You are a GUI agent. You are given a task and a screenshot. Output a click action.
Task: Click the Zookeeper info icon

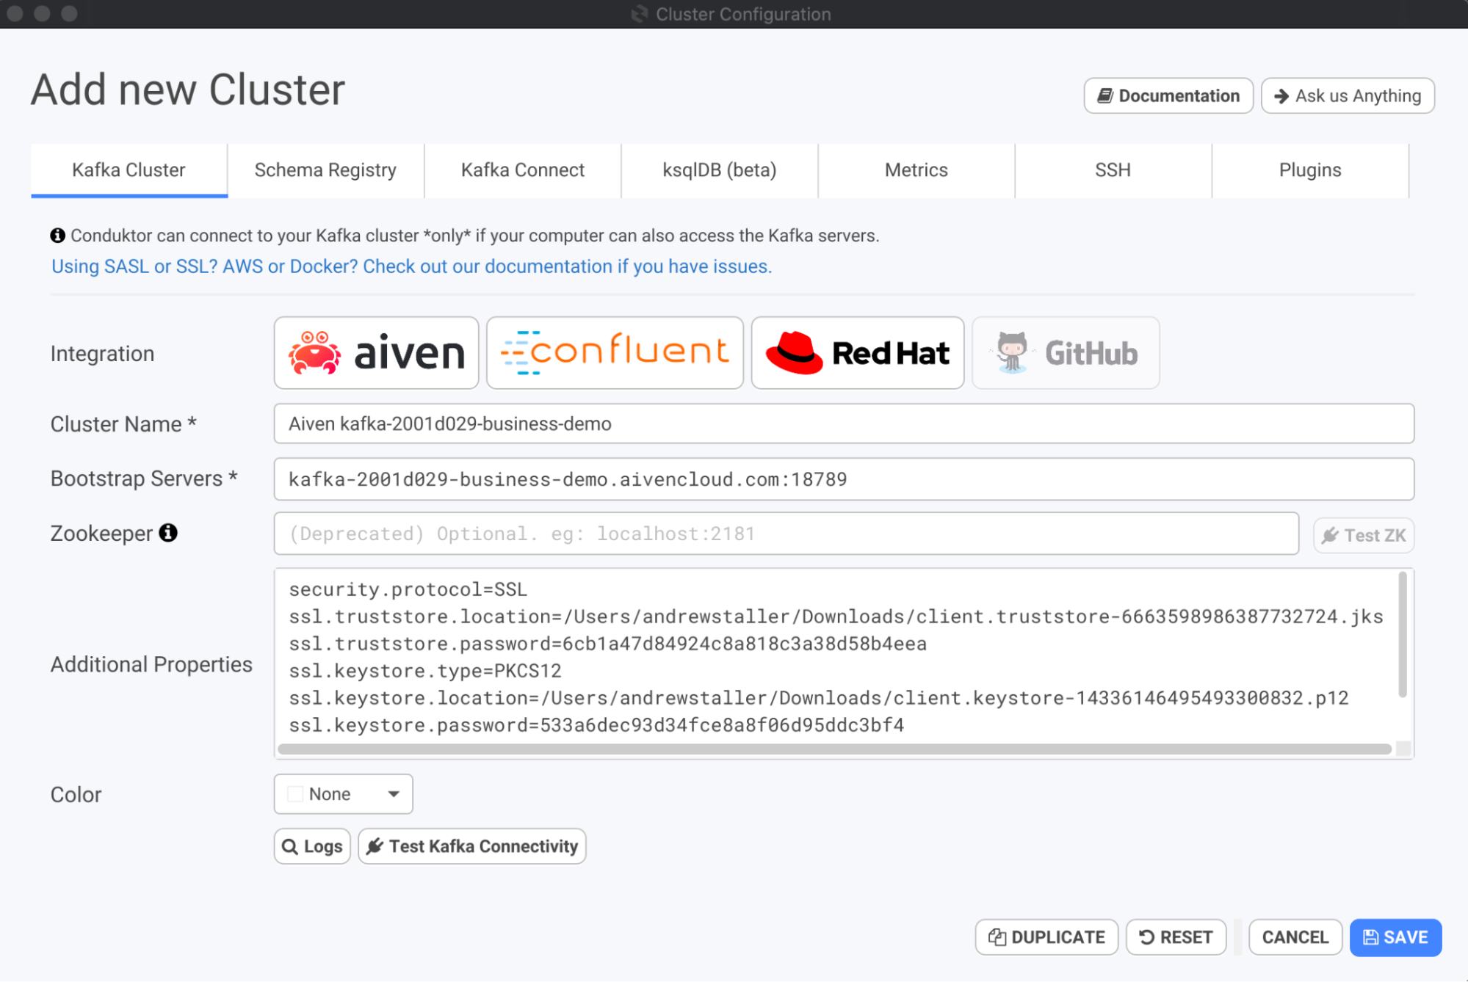click(x=168, y=533)
